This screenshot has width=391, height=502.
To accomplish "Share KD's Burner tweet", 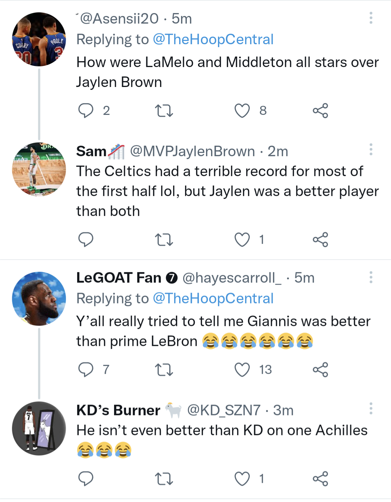I will [x=320, y=479].
